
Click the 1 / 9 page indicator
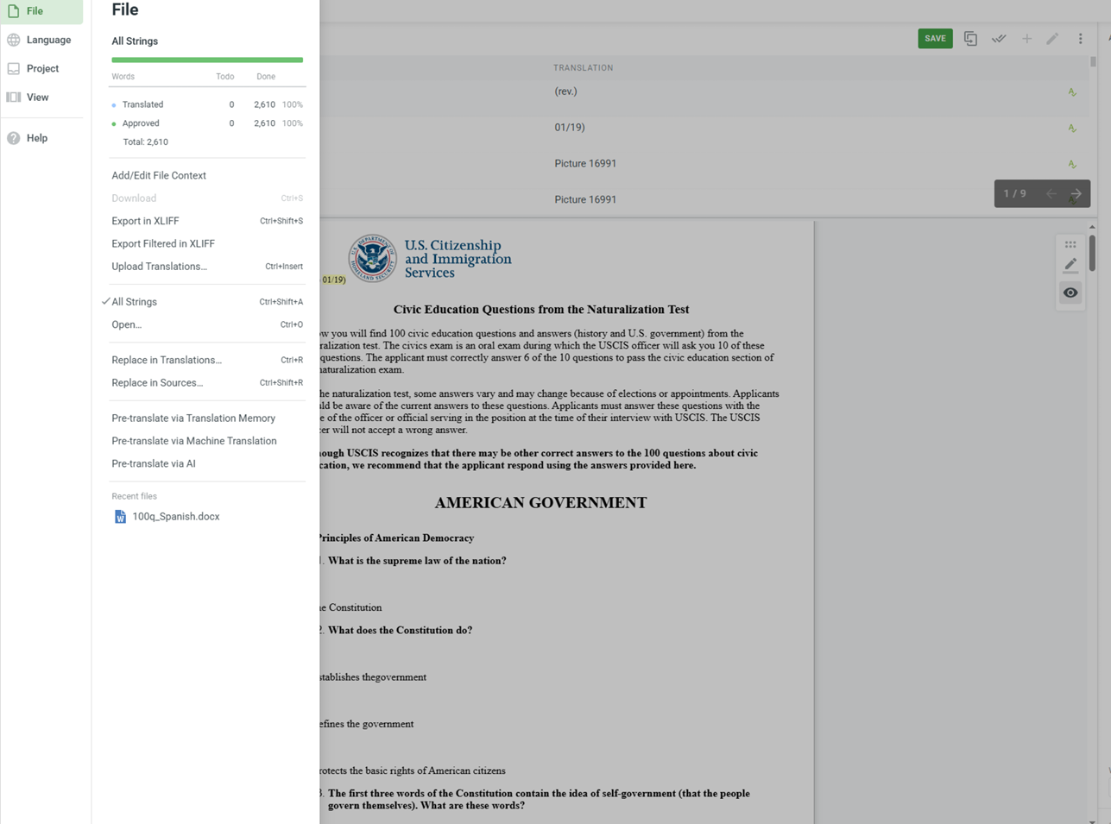click(x=1015, y=193)
